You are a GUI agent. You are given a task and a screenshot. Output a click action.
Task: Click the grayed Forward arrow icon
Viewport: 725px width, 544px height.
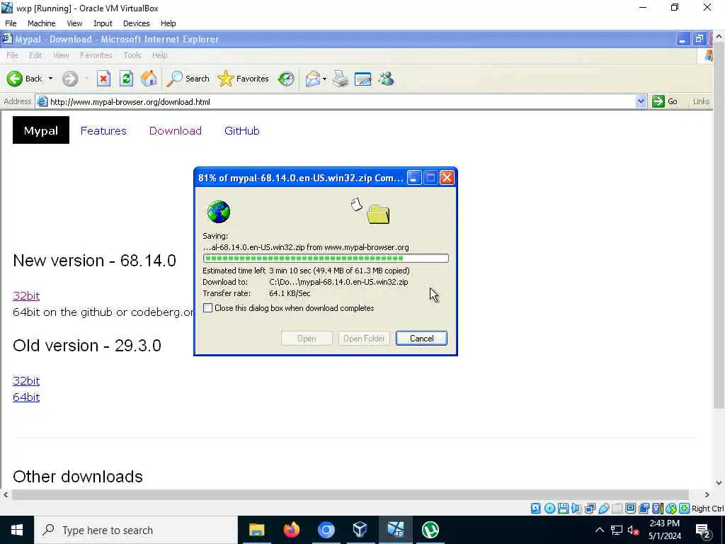coord(70,79)
